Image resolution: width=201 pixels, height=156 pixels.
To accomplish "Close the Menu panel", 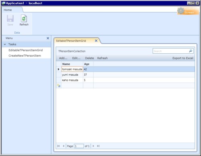I will (48, 38).
